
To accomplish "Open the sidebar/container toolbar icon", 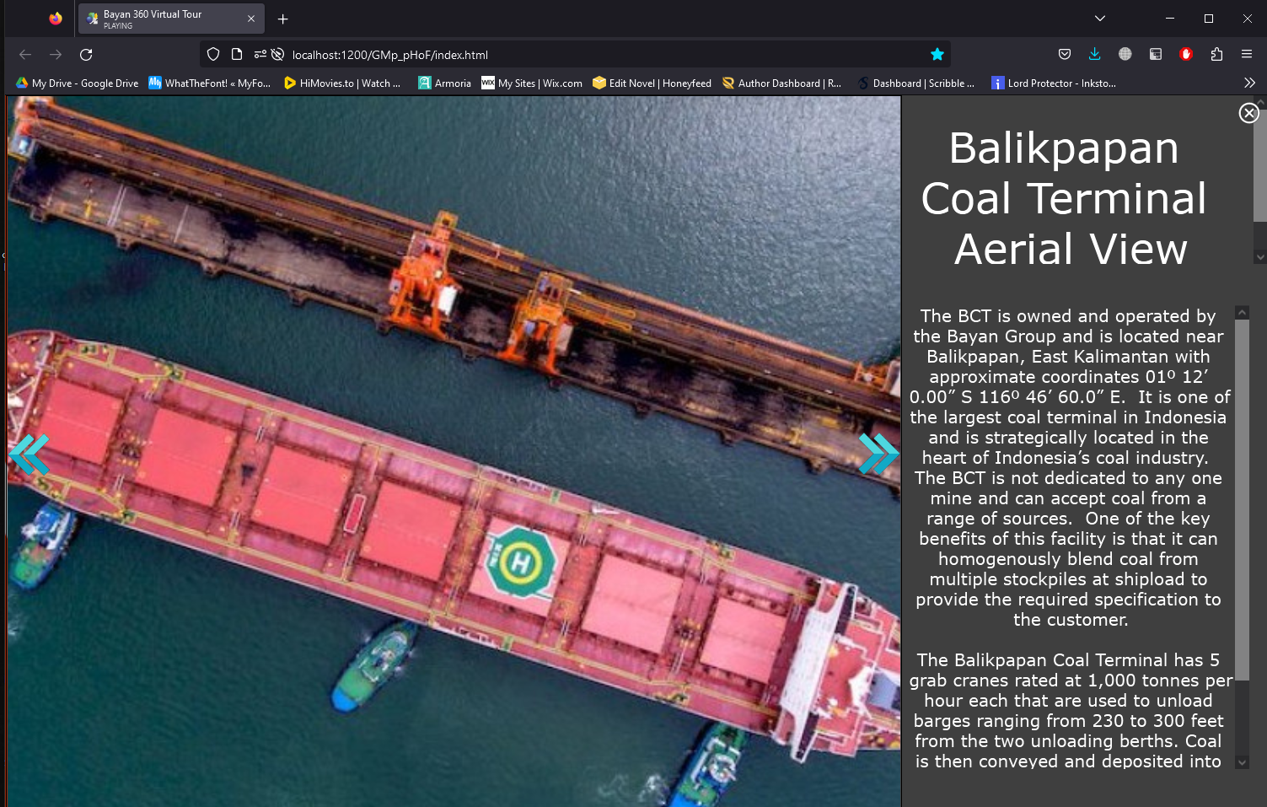I will click(x=1156, y=55).
